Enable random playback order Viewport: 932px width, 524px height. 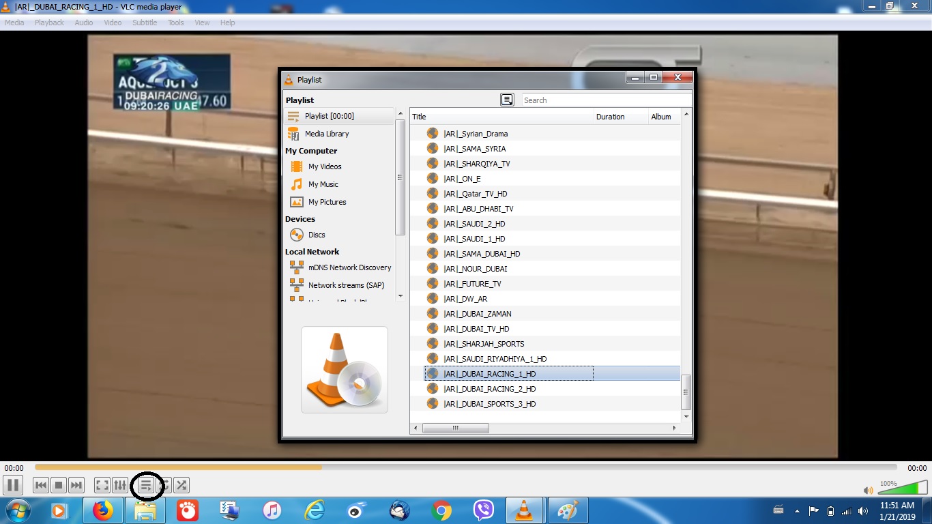click(x=181, y=485)
